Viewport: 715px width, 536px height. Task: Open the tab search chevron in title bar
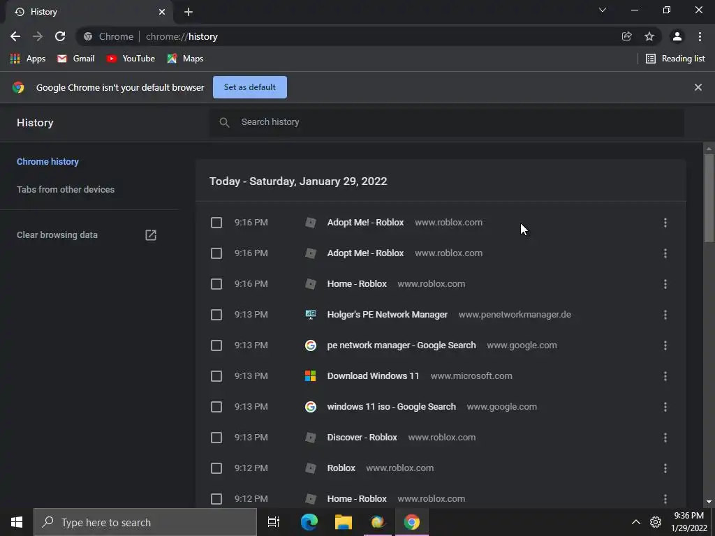pos(603,10)
